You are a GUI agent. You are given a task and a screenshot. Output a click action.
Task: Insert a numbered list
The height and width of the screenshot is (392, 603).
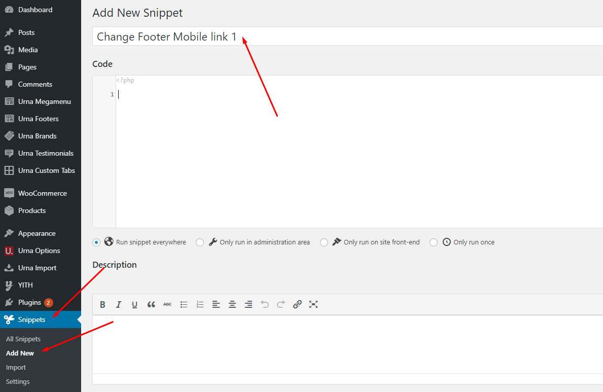(200, 305)
